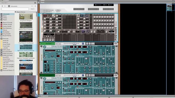The height and width of the screenshot is (98, 175).
Task: Enable Filter 2 on first Subtractor
Action: (x=106, y=46)
